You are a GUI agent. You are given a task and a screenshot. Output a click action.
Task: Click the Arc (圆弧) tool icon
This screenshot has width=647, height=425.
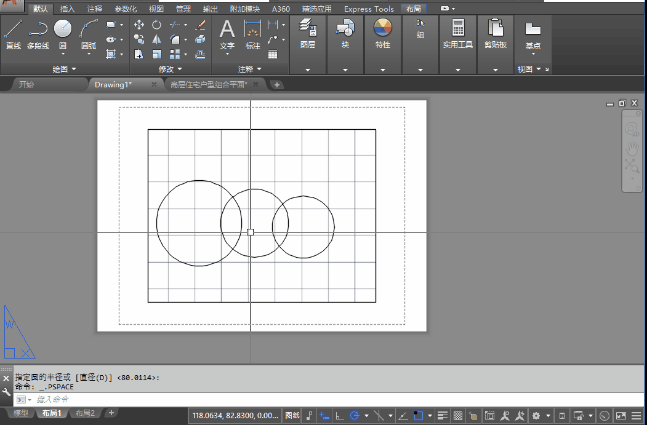pos(89,30)
